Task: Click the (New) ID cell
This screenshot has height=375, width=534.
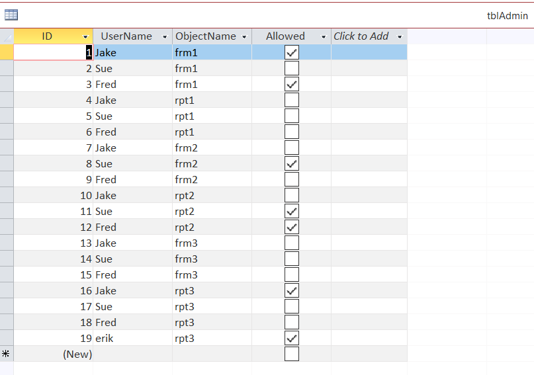Action: [53, 354]
